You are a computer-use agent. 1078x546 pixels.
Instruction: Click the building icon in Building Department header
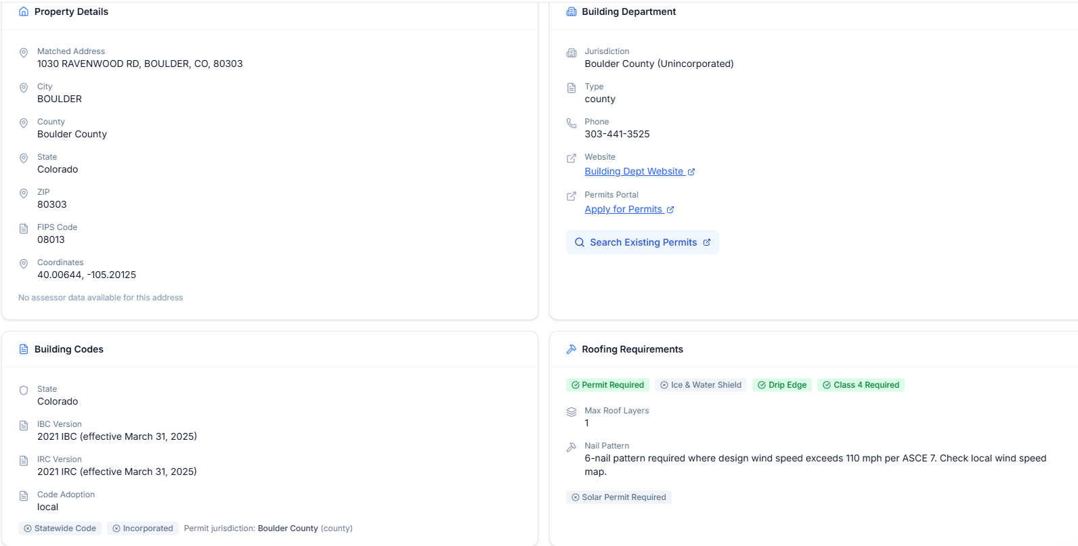pos(572,12)
